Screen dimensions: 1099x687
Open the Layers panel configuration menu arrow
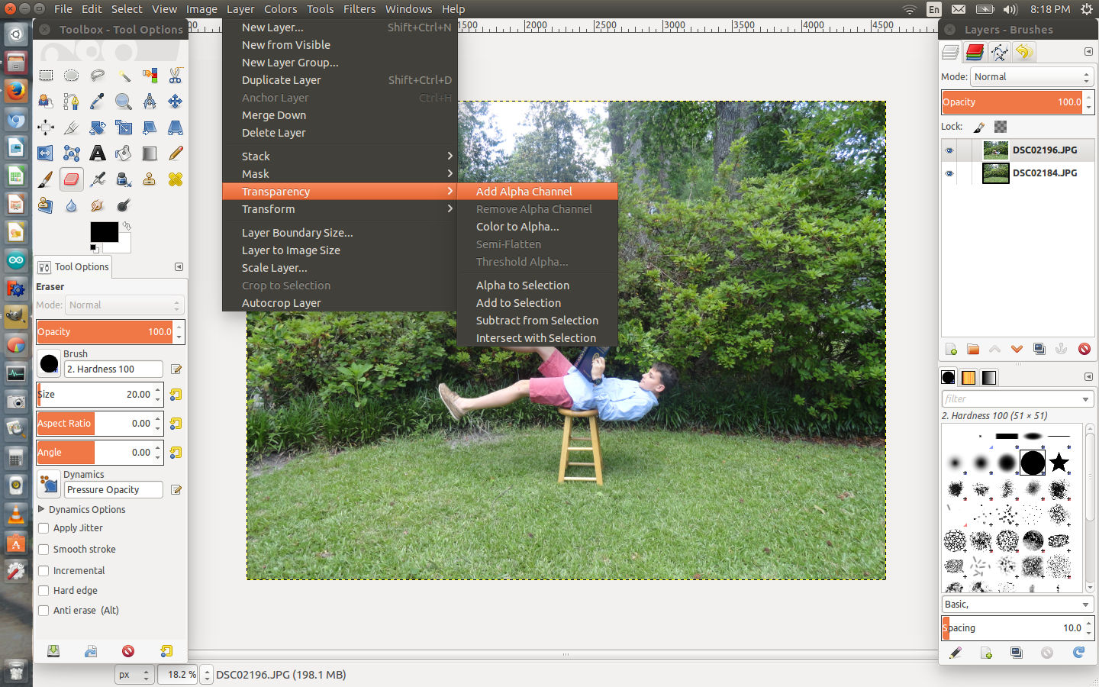1088,52
